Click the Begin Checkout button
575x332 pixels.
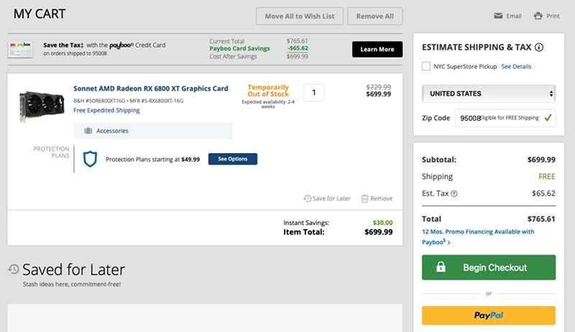pyautogui.click(x=489, y=267)
